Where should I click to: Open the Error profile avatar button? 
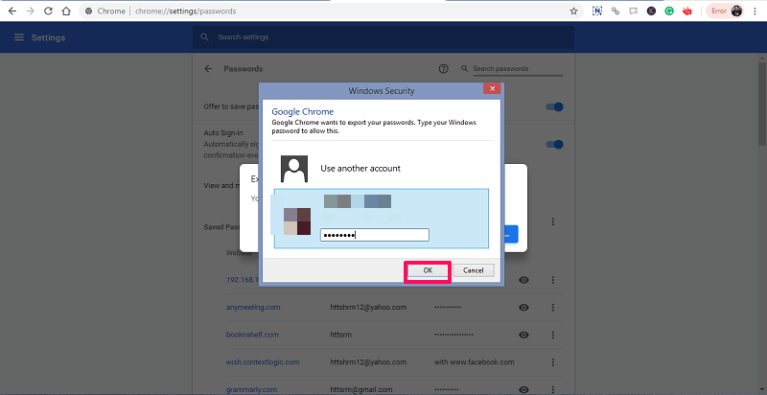coord(725,11)
